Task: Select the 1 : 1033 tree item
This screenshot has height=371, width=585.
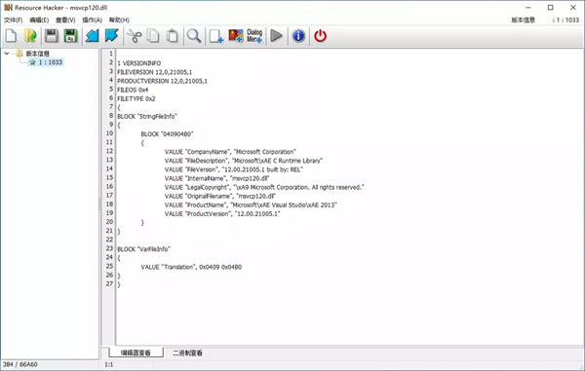Action: click(51, 62)
